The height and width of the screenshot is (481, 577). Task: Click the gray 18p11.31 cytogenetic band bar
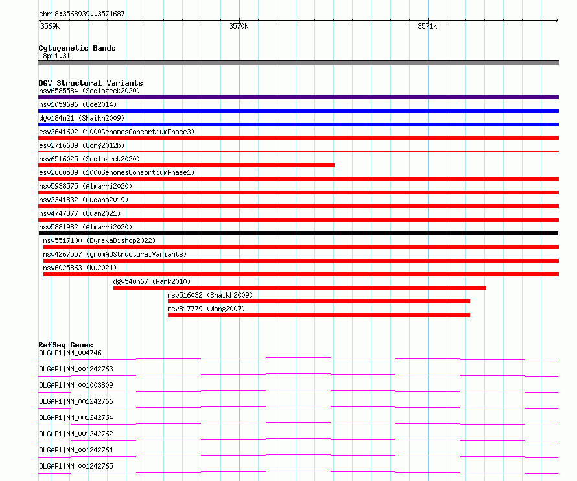point(298,63)
